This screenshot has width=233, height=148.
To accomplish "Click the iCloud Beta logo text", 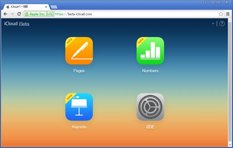I will pyautogui.click(x=17, y=24).
